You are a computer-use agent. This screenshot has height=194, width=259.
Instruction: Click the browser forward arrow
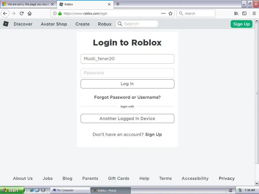[14, 13]
